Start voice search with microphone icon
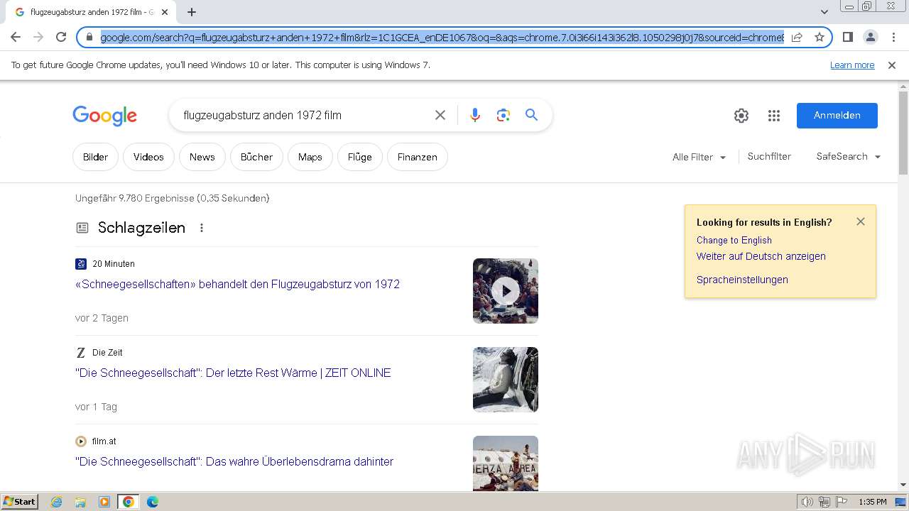 pyautogui.click(x=475, y=115)
